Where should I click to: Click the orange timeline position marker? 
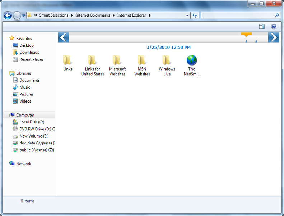click(246, 35)
